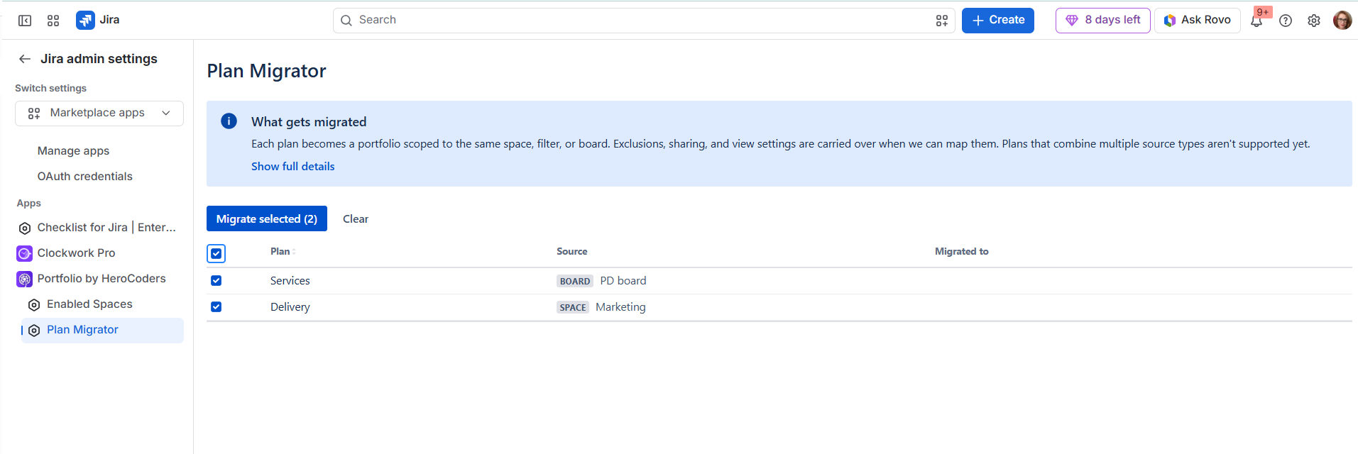1358x454 pixels.
Task: Click the SPACE source tag
Action: click(x=573, y=307)
